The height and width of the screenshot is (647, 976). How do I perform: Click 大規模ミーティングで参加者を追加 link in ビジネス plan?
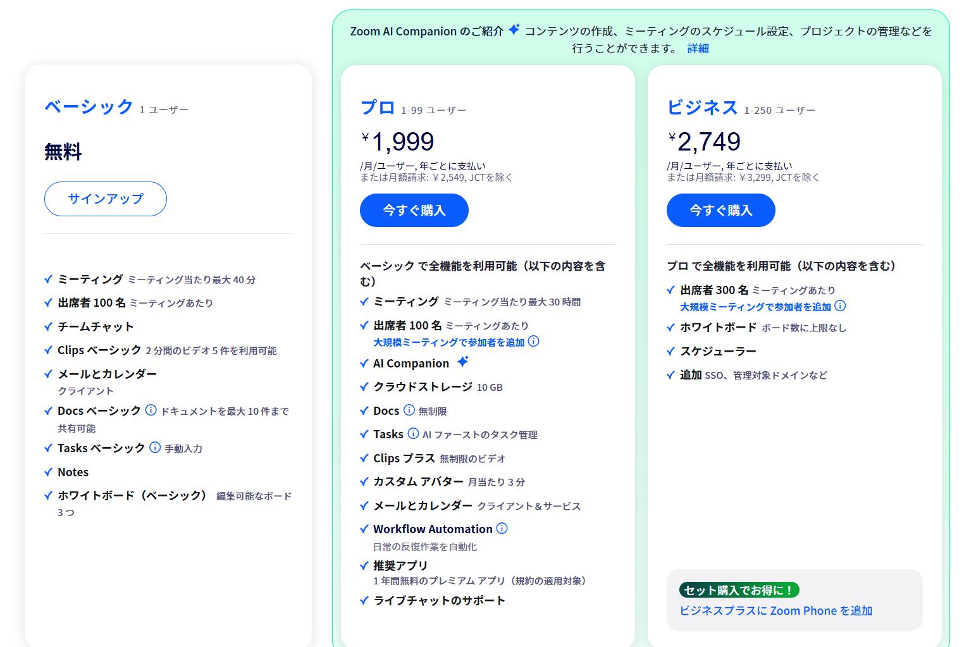coord(755,307)
